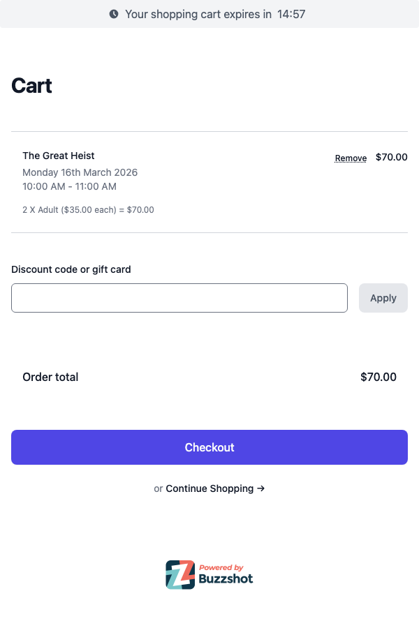Remove The Great Heist from the cart
The image size is (419, 628).
click(x=350, y=158)
